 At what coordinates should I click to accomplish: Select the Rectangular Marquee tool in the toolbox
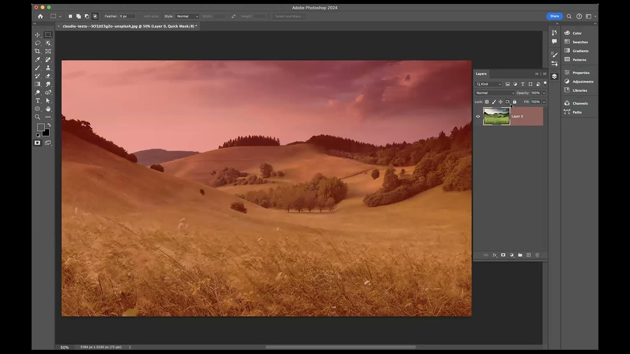click(x=48, y=35)
